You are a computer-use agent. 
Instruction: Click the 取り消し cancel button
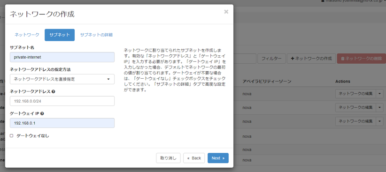tap(169, 158)
